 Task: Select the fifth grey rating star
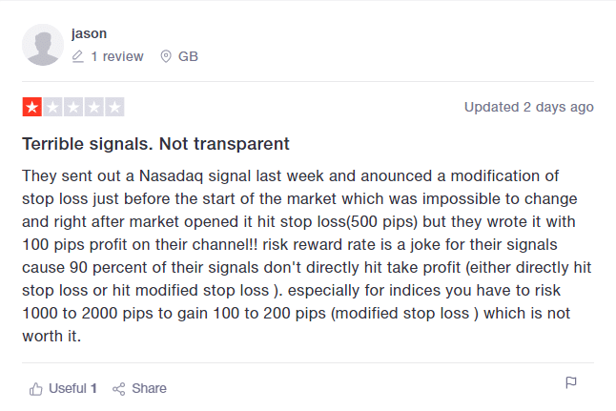114,107
